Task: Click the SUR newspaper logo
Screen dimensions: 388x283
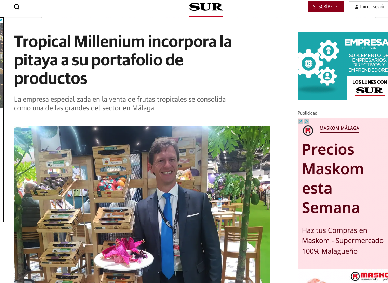Action: pyautogui.click(x=206, y=7)
